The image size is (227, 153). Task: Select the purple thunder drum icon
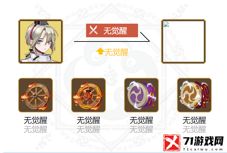tap(142, 95)
